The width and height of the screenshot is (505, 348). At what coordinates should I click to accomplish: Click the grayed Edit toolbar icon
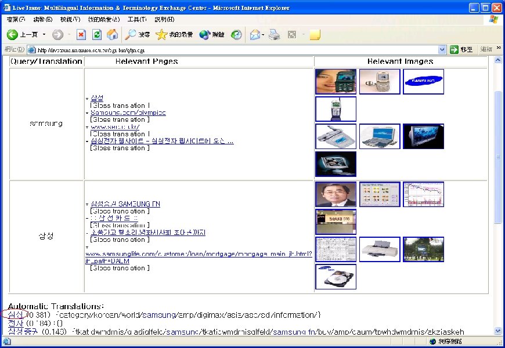[292, 34]
